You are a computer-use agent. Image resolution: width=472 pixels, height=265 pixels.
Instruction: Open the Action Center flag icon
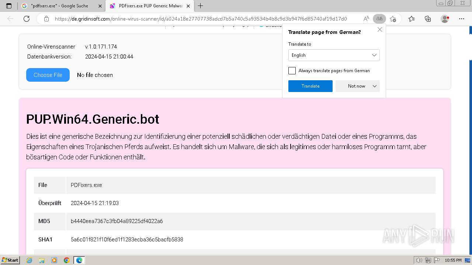436,260
